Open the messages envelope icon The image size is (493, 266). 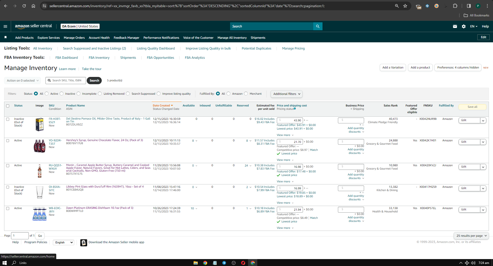click(455, 26)
